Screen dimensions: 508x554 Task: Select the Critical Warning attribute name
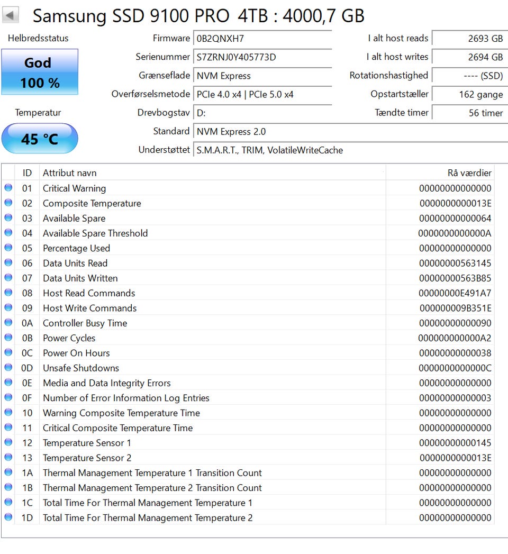[74, 188]
